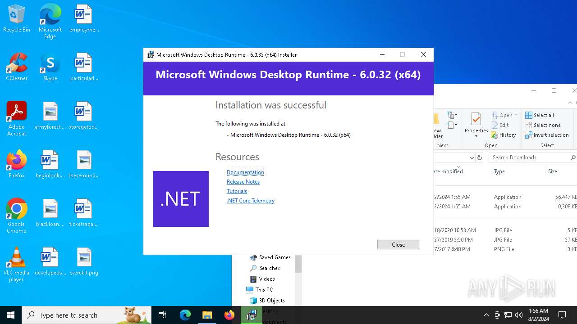577x324 pixels.
Task: Select the employme... Word document
Action: pos(84,18)
